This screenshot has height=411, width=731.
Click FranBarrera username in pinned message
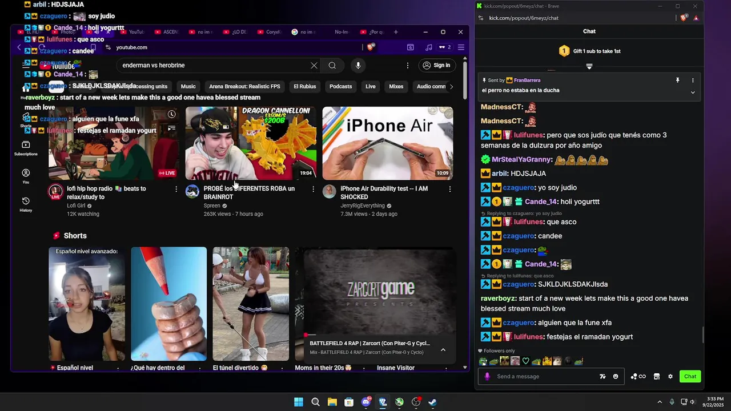click(527, 80)
